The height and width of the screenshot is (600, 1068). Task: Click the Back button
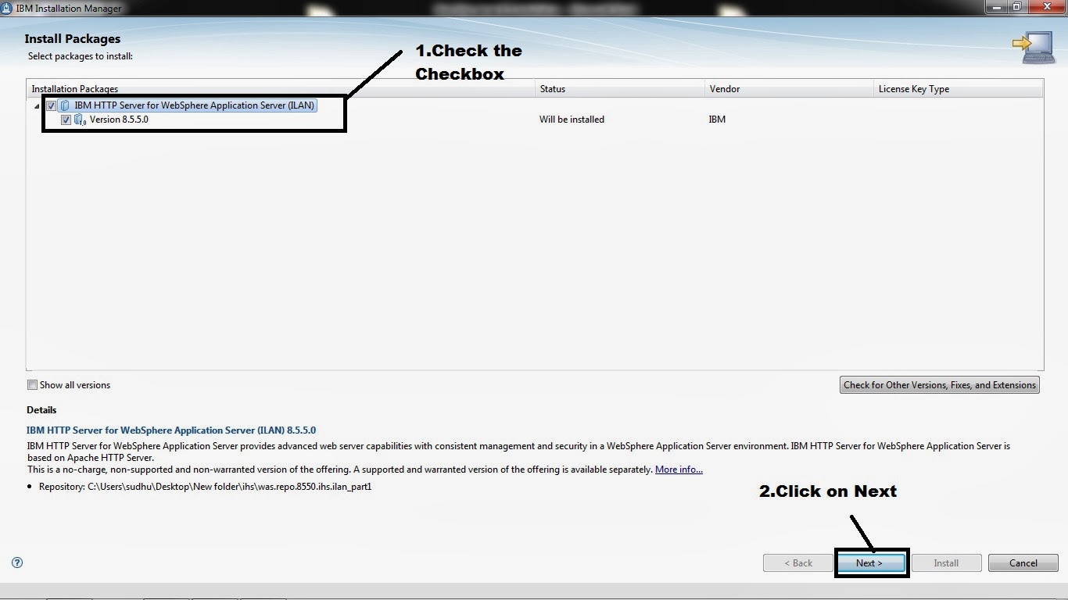(x=797, y=562)
